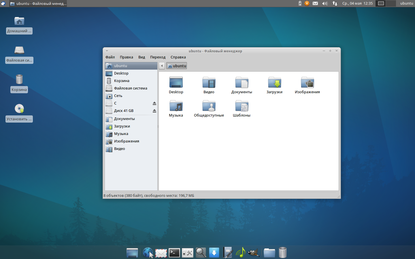Screen dimensions: 415x259
Task: Open the Загрузки folder icon
Action: (x=274, y=83)
